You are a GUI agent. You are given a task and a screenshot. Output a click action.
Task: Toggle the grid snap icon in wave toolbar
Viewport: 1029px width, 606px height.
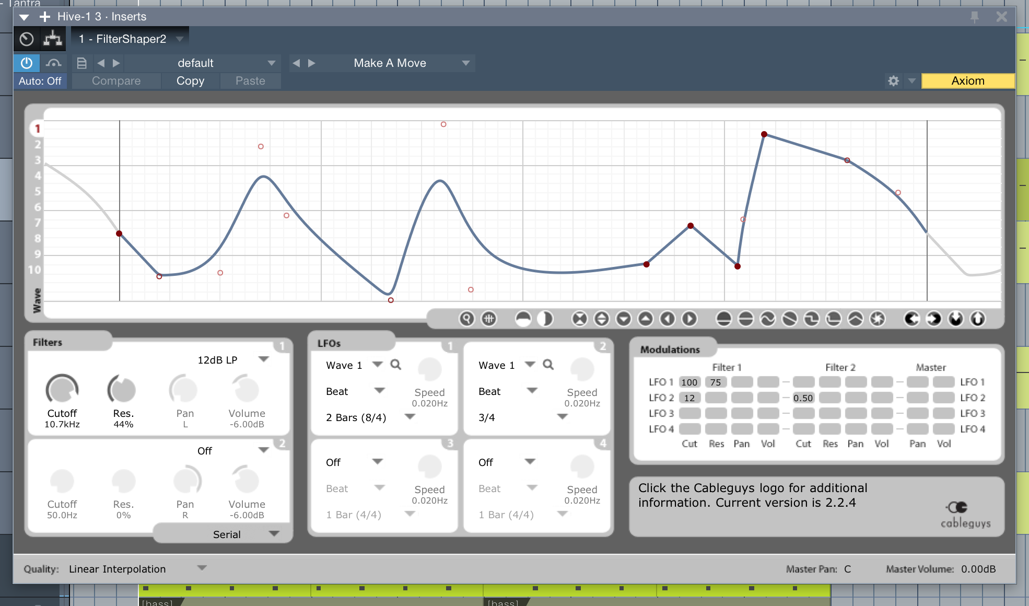tap(489, 319)
